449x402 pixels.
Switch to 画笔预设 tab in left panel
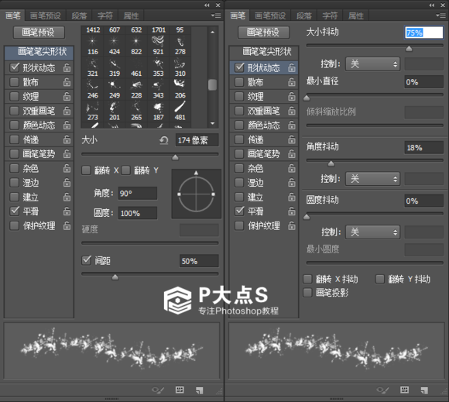[45, 15]
